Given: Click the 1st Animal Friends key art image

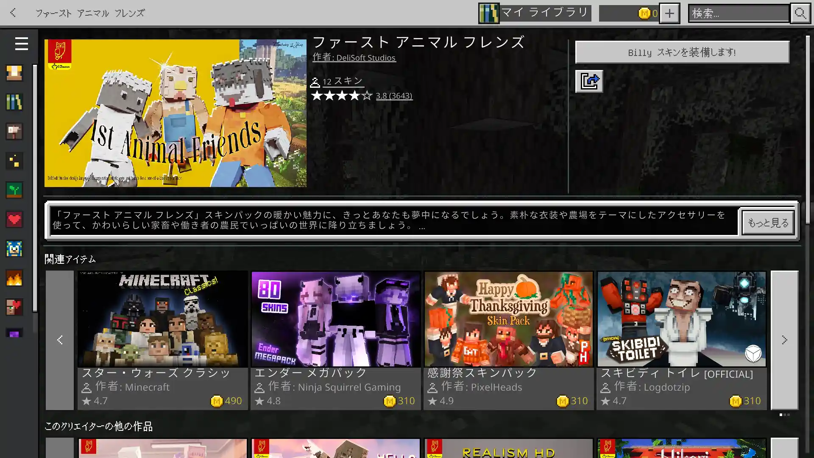Looking at the screenshot, I should pos(175,113).
